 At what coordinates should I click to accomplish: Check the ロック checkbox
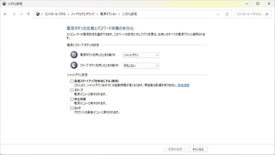pyautogui.click(x=72, y=108)
